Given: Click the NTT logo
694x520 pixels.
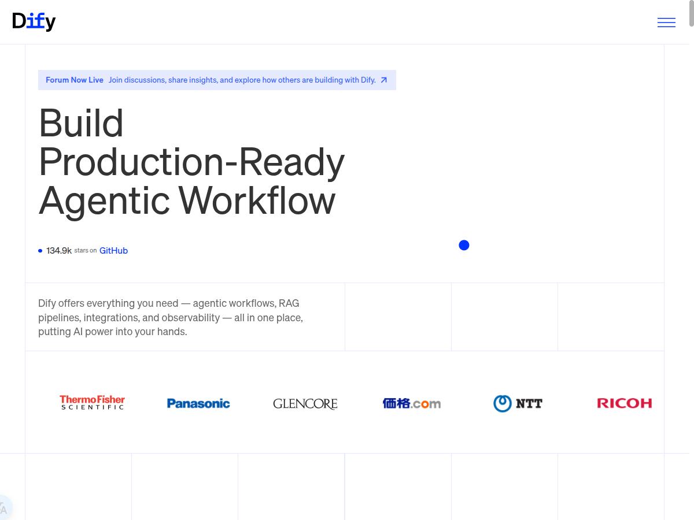Looking at the screenshot, I should (518, 403).
